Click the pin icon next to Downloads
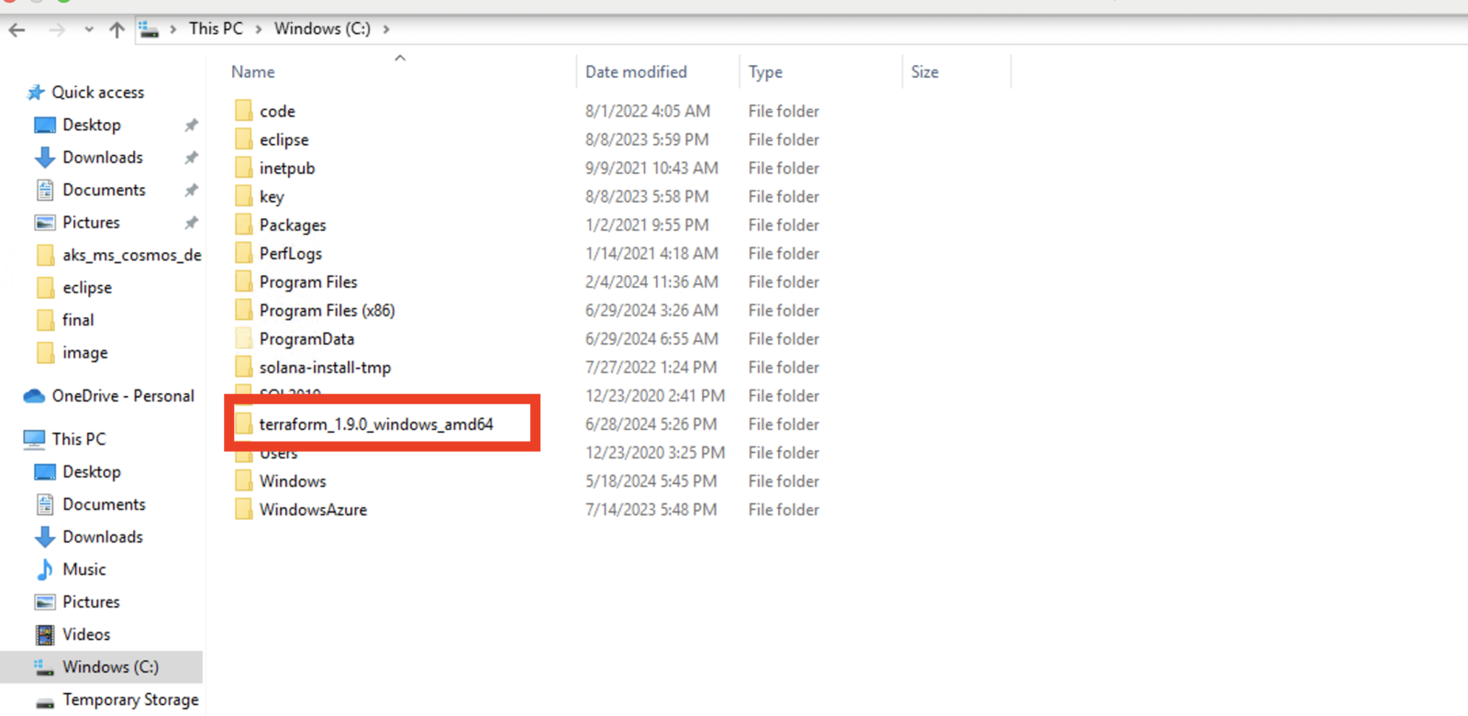 [191, 158]
